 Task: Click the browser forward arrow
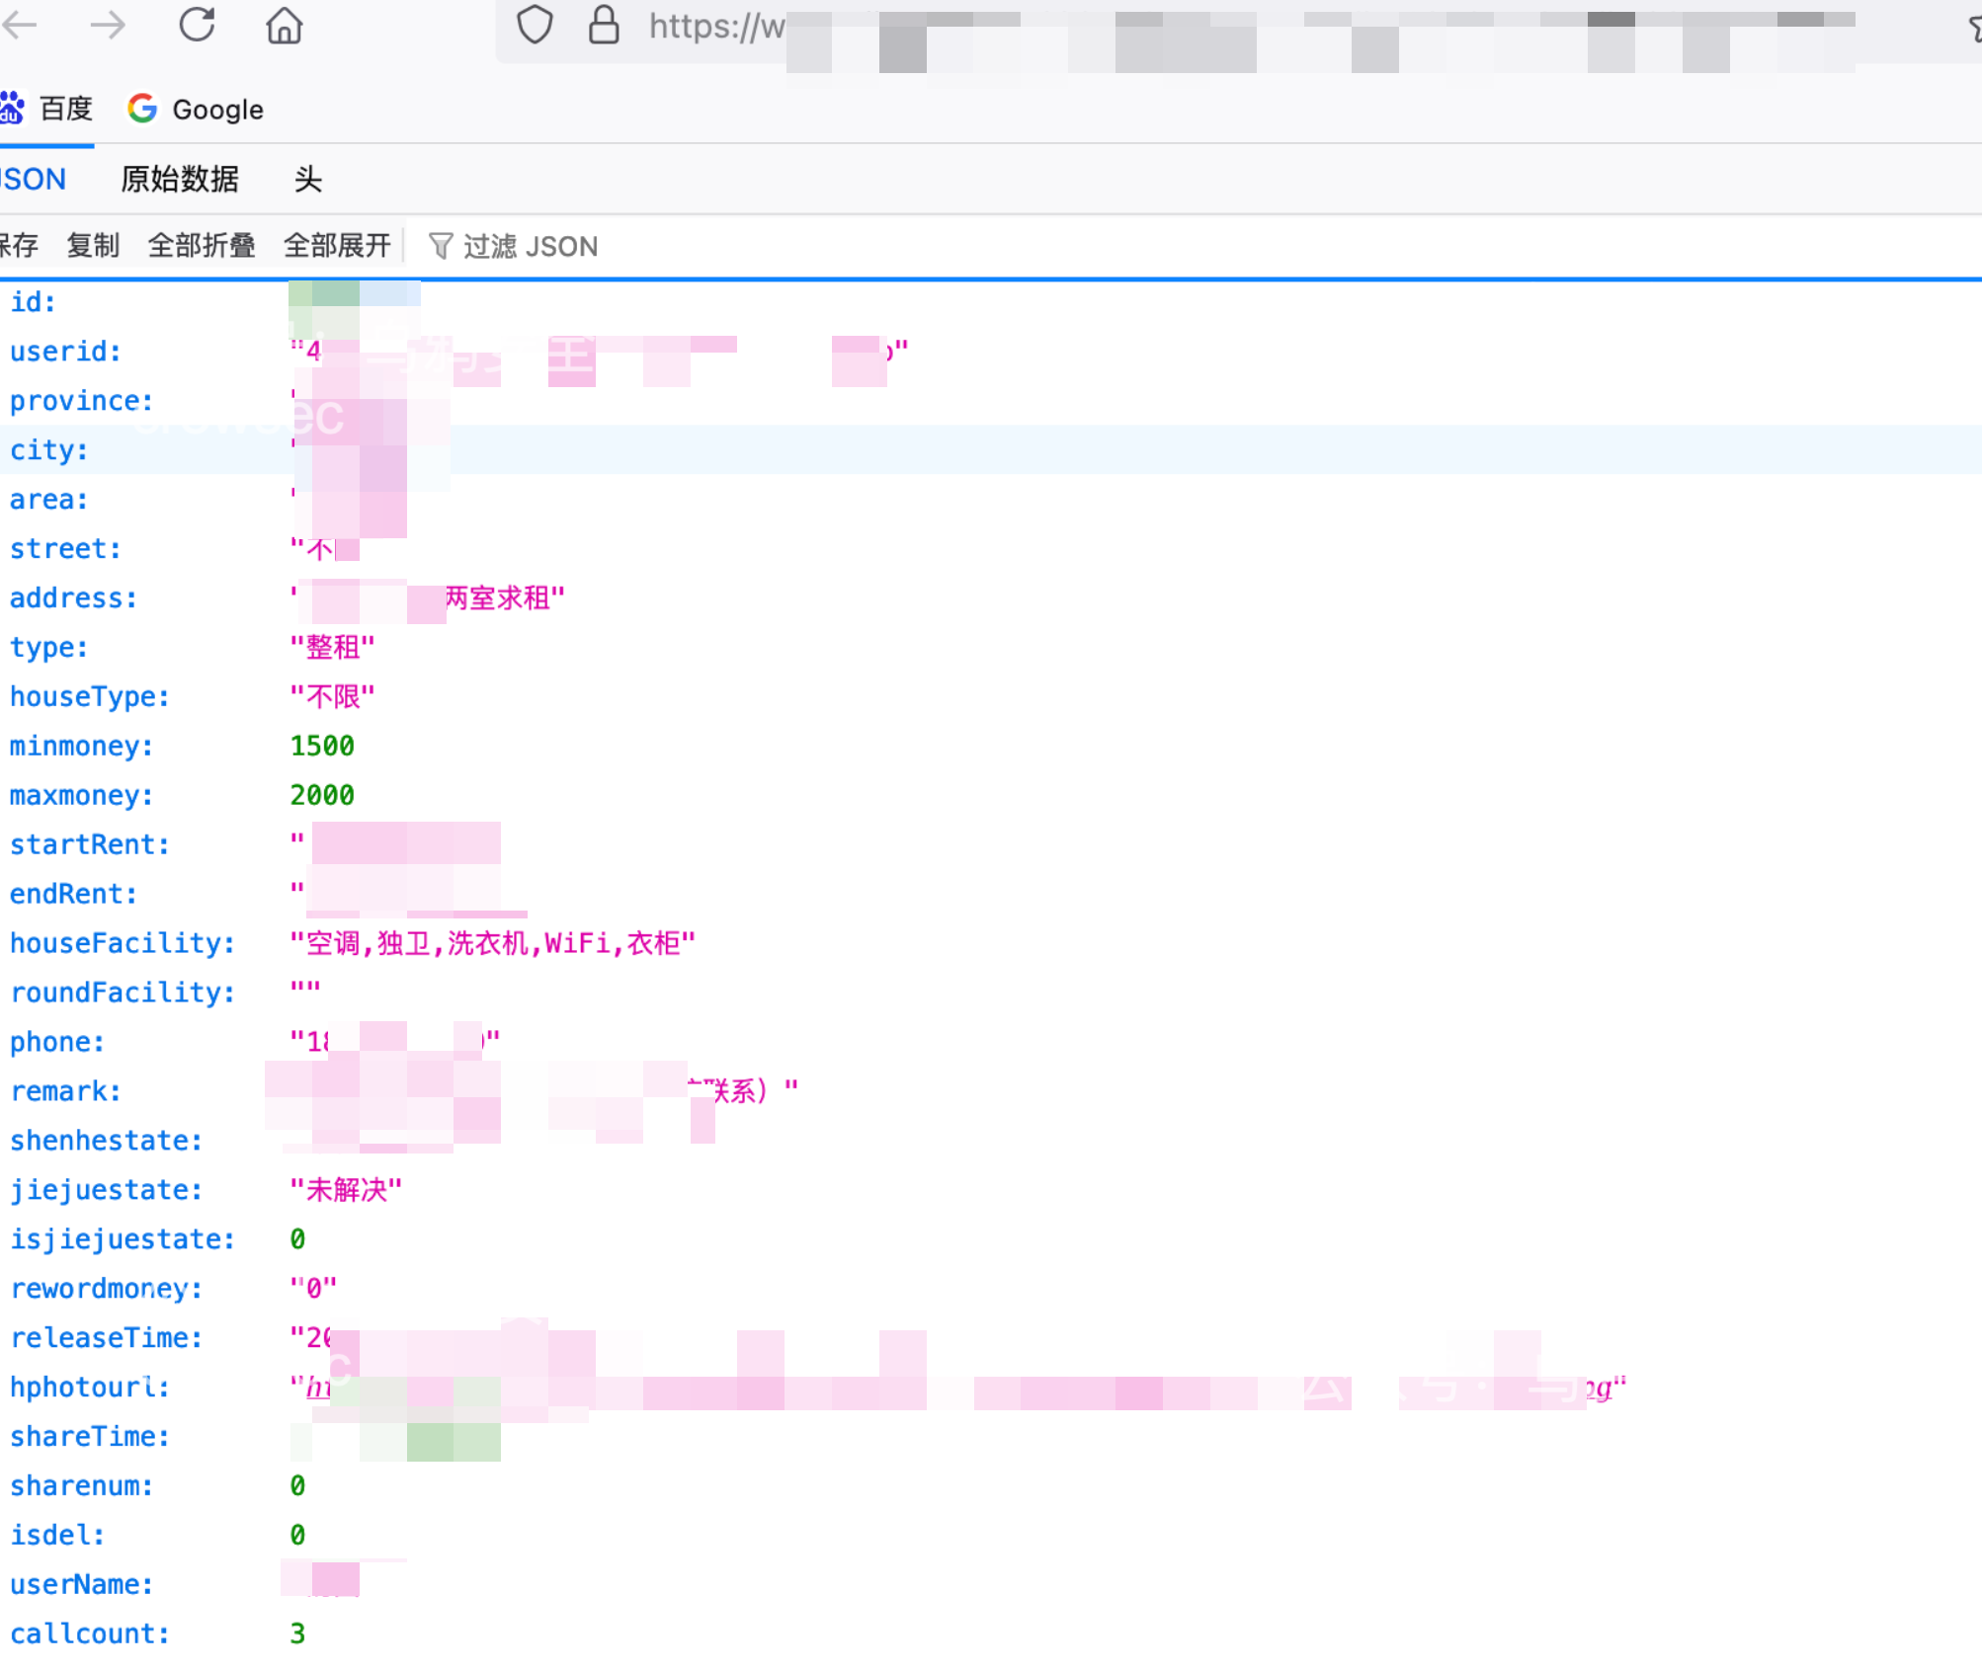107,25
